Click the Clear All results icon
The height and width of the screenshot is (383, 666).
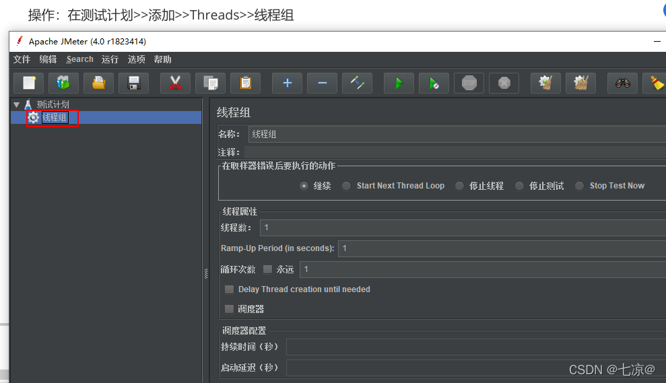[x=580, y=83]
